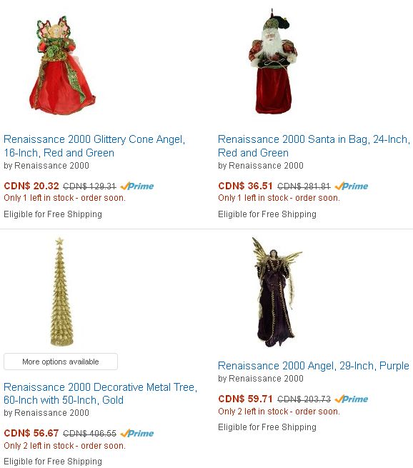Click More options available button
This screenshot has height=468, width=413.
point(61,362)
